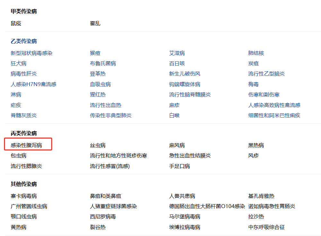Image resolution: width=321 pixels, height=236 pixels.
Task: Go to the 艾滋病 page
Action: coord(177,53)
